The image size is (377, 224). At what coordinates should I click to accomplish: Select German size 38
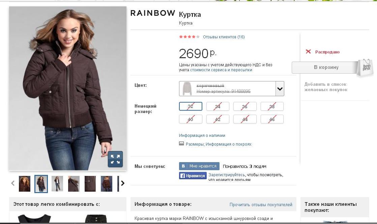pyautogui.click(x=272, y=106)
